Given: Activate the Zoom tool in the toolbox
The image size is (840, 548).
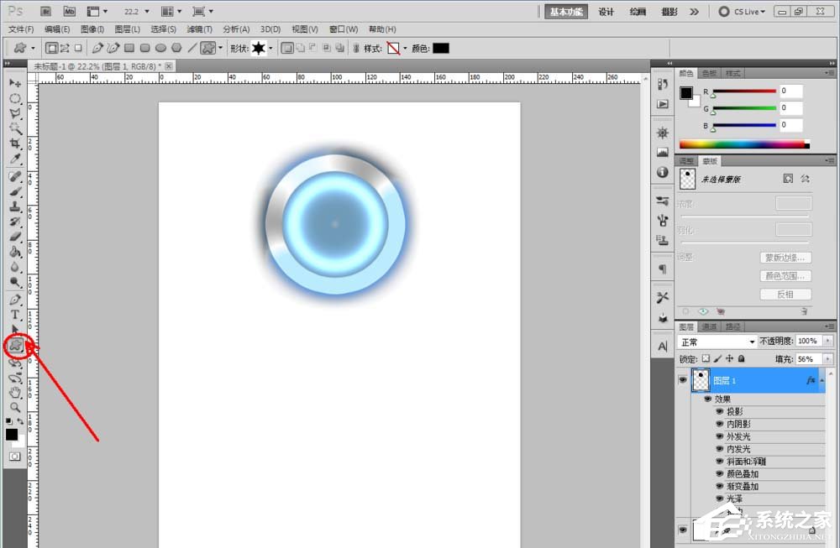Looking at the screenshot, I should pyautogui.click(x=15, y=407).
